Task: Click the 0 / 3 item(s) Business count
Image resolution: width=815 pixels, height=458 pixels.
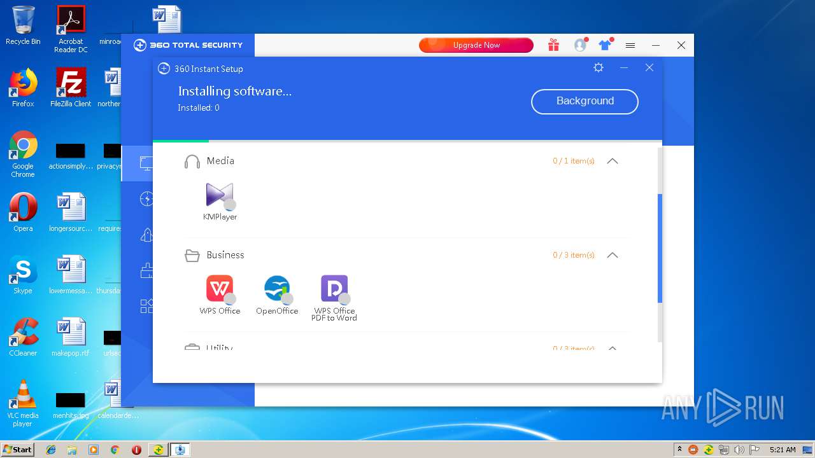Action: pyautogui.click(x=574, y=255)
